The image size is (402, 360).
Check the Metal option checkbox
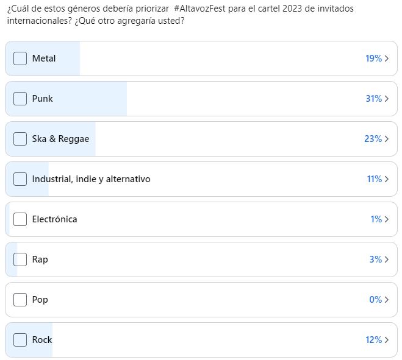pos(20,58)
